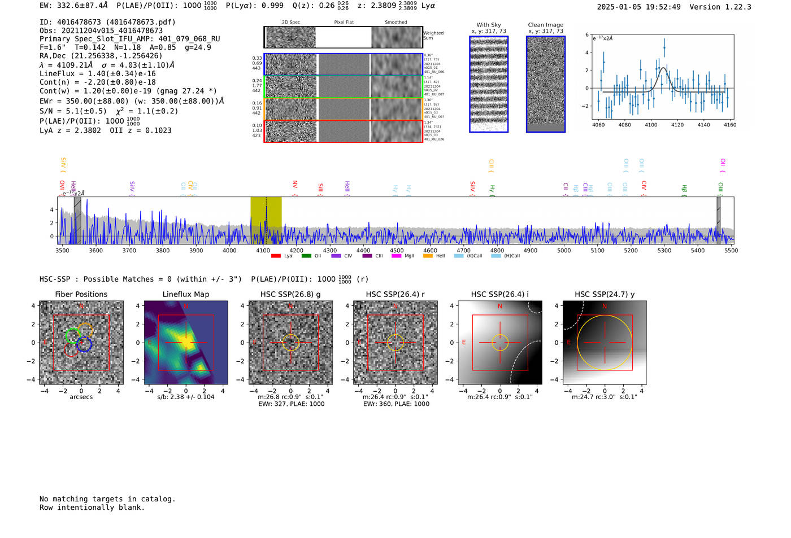
Task: Click the RA,Dec coordinates text
Action: tap(101, 56)
